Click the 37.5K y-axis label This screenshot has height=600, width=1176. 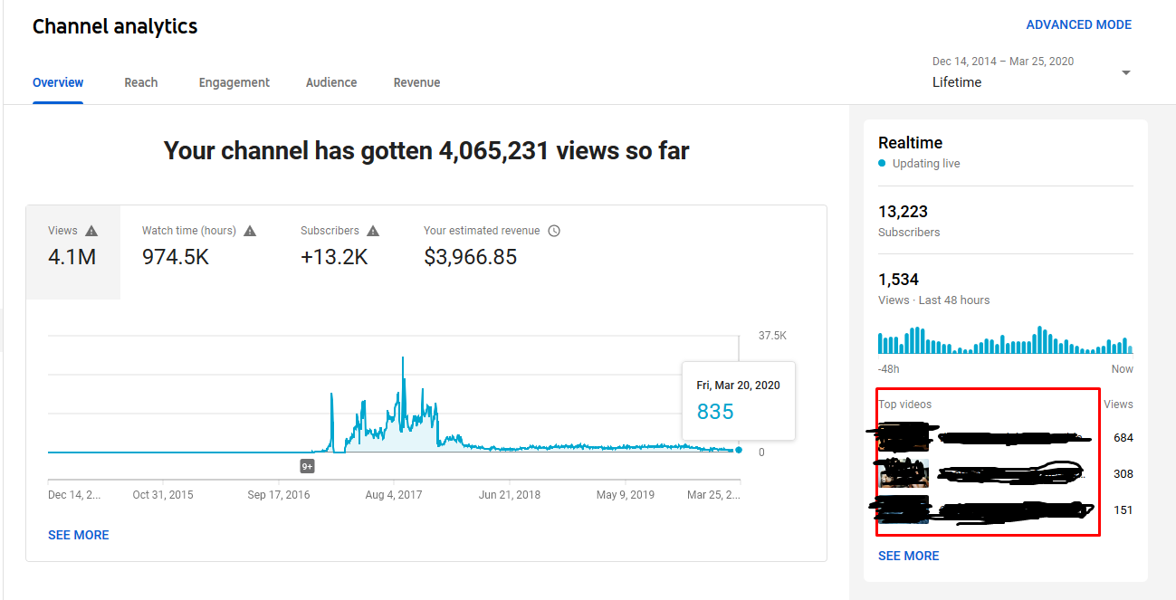pyautogui.click(x=773, y=336)
